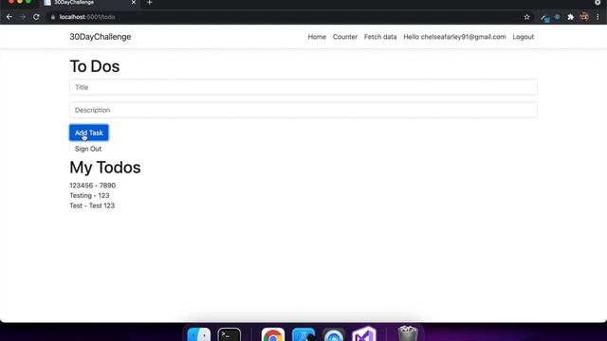The image size is (607, 341).
Task: Focus the Description input field
Action: tap(303, 110)
